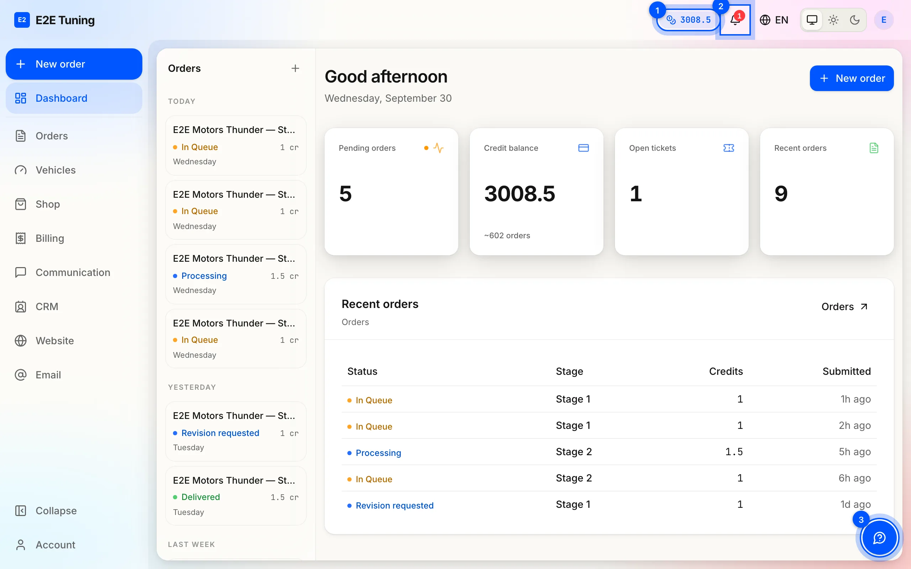This screenshot has width=911, height=569.
Task: Open the Website section
Action: 74,341
